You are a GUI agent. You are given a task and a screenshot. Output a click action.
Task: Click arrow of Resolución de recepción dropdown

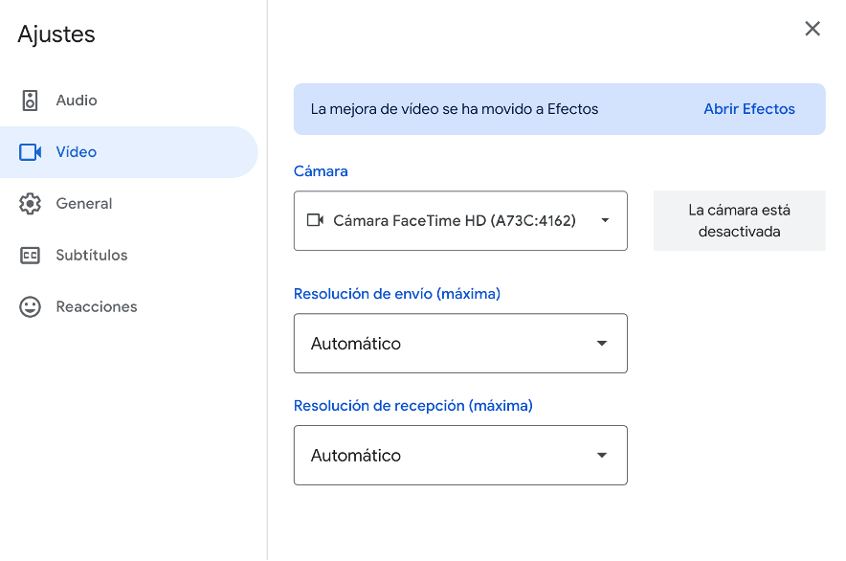pyautogui.click(x=602, y=455)
